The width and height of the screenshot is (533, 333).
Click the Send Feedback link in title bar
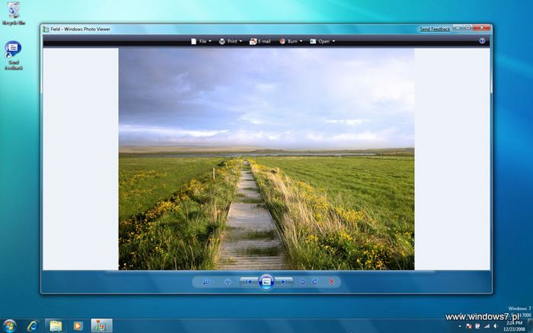(435, 29)
